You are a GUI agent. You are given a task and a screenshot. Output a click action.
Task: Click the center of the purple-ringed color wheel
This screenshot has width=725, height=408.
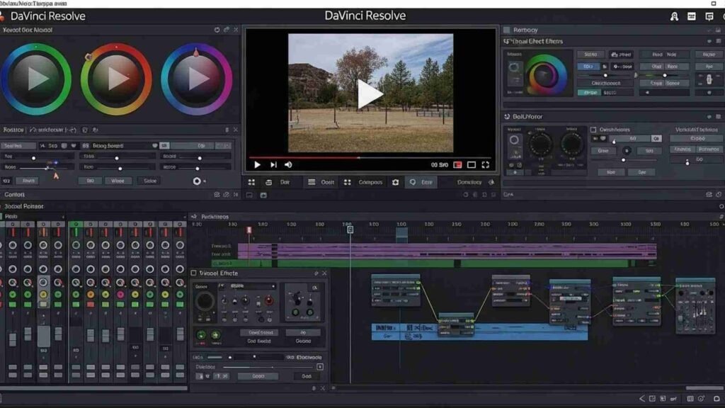(197, 79)
